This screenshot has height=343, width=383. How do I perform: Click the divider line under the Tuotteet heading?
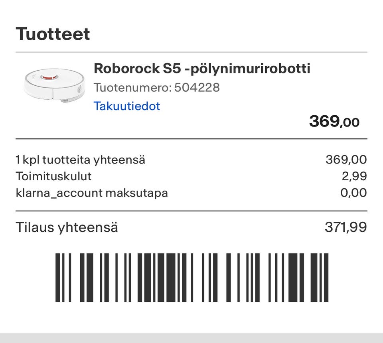(x=191, y=52)
